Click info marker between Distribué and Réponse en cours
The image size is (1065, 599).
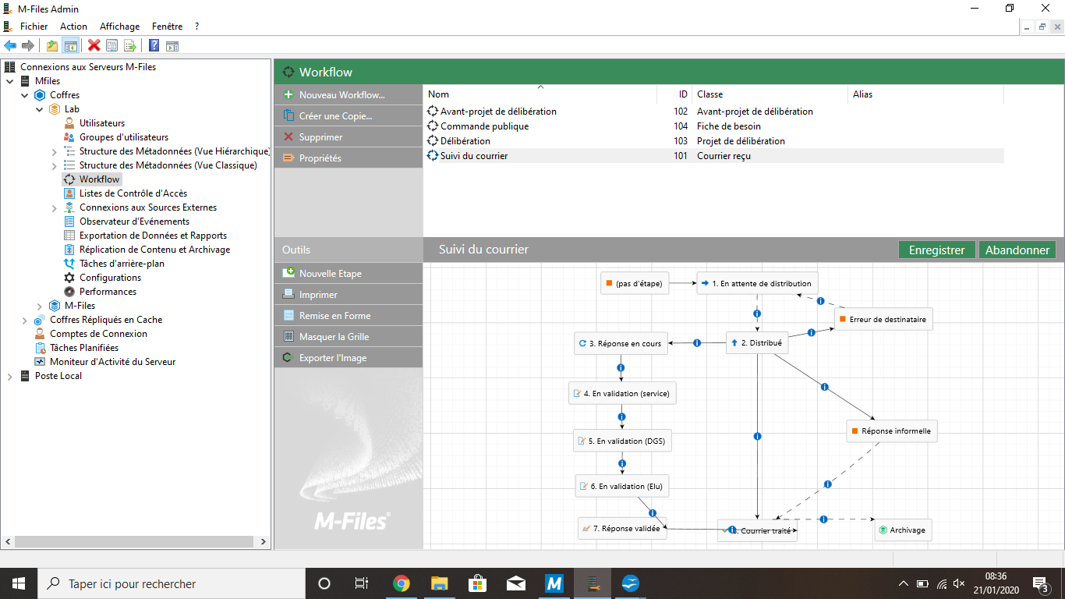pyautogui.click(x=697, y=342)
